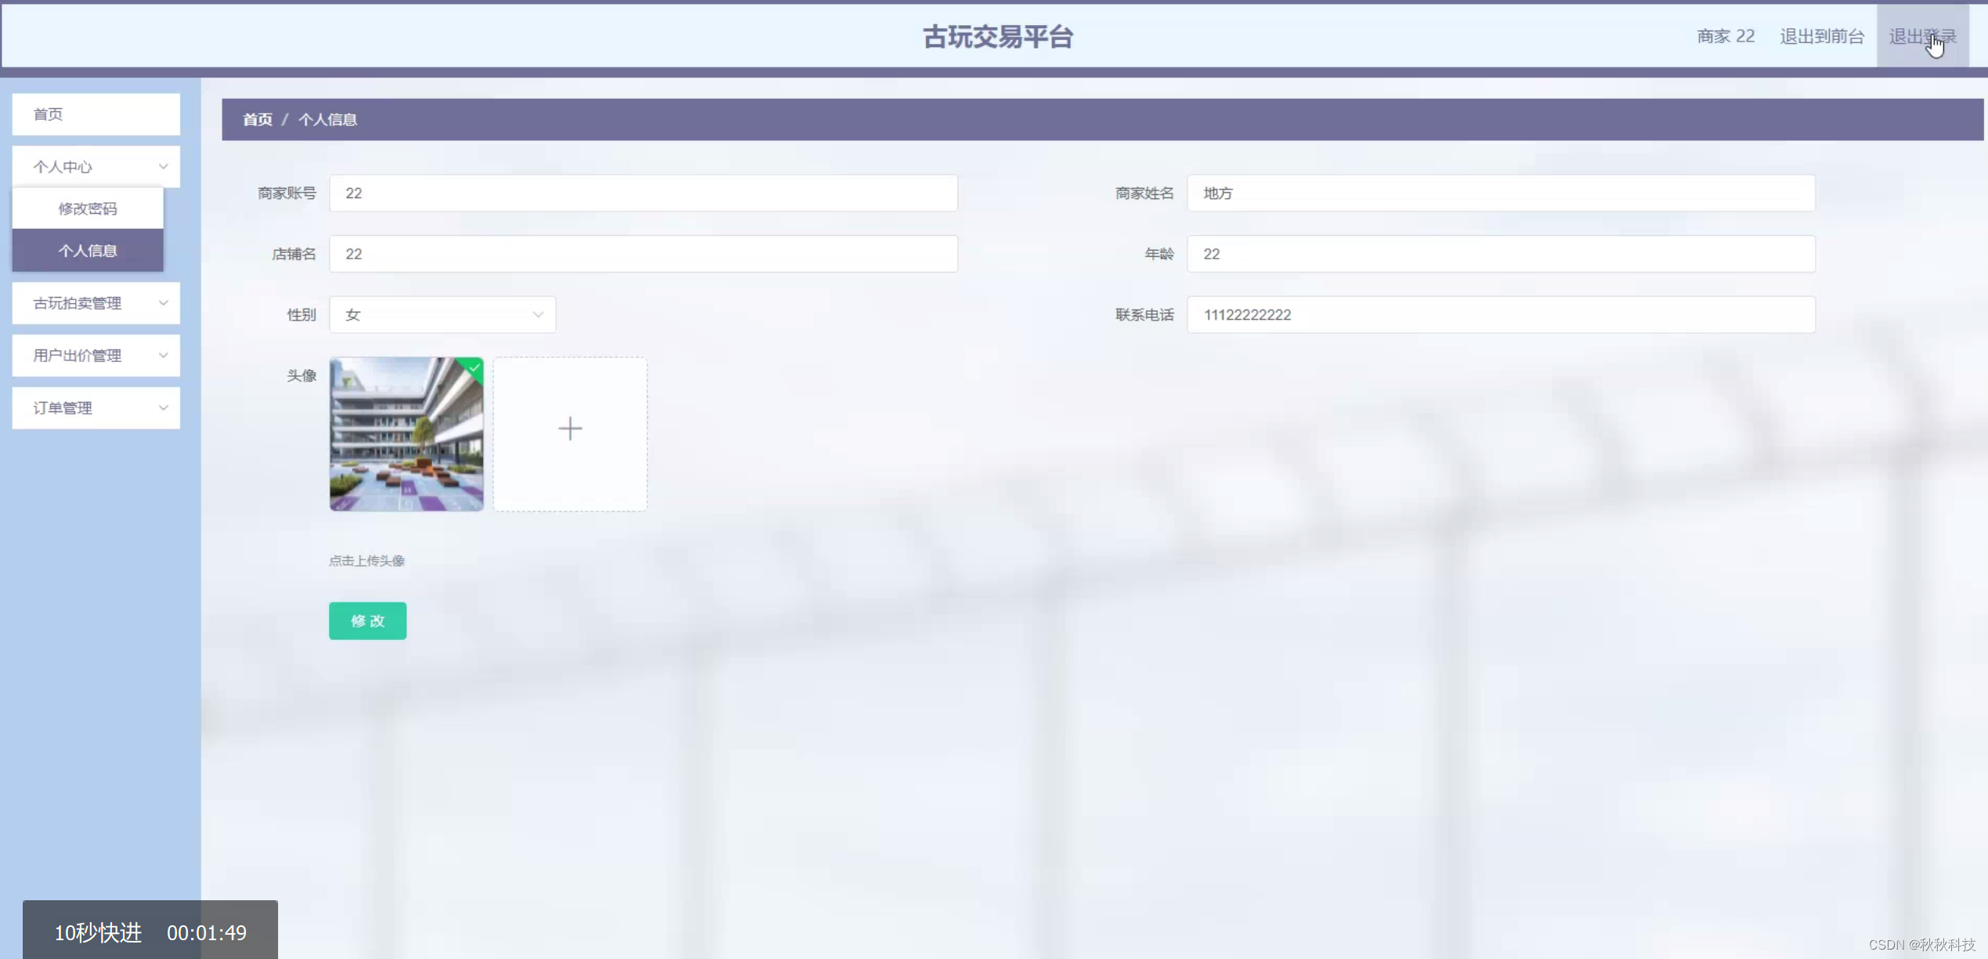
Task: Click 退出登录 in the top bar
Action: click(1923, 35)
